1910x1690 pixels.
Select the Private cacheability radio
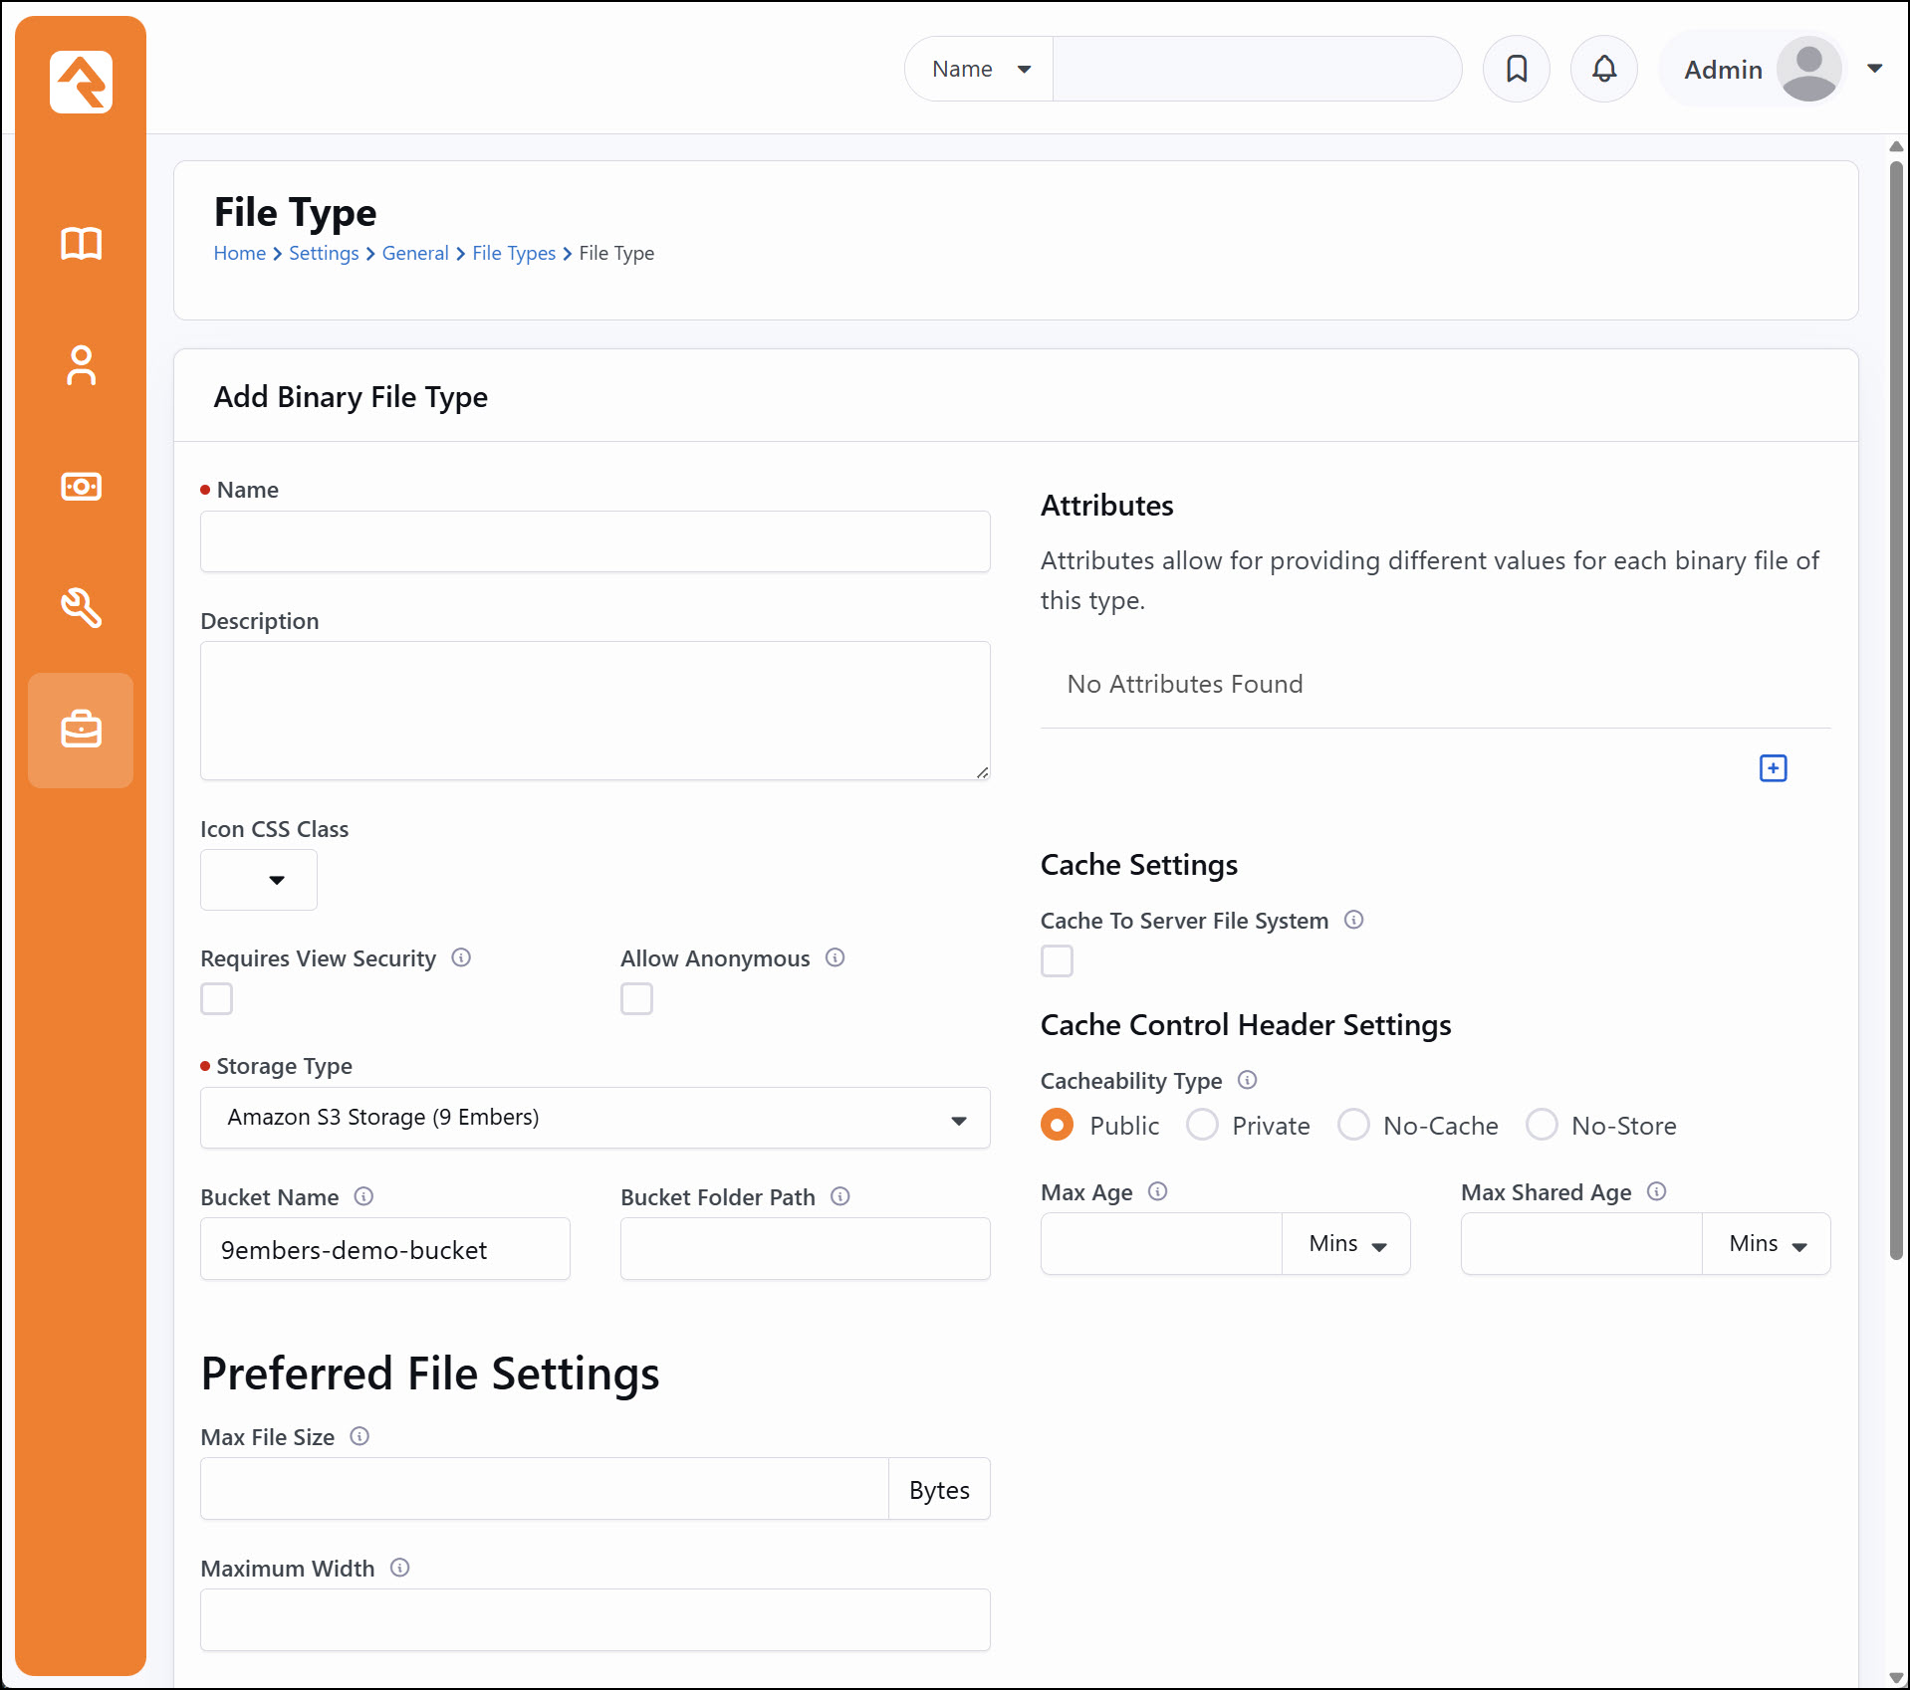[x=1202, y=1125]
